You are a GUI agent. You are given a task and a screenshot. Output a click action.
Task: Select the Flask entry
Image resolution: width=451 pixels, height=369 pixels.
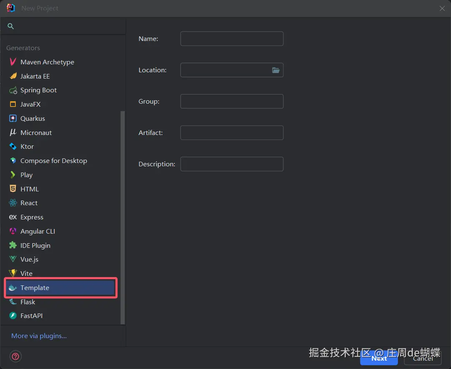(x=61, y=302)
